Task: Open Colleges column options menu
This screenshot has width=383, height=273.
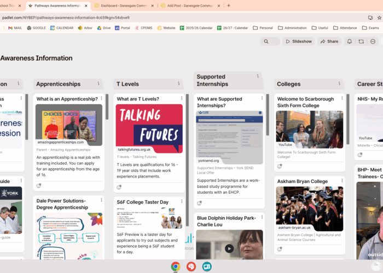Action: (x=339, y=84)
